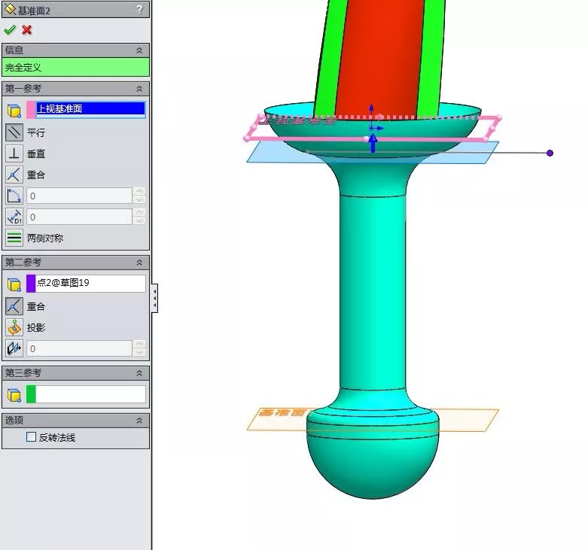
Task: Enable the 反转法线 checkbox
Action: (x=31, y=437)
